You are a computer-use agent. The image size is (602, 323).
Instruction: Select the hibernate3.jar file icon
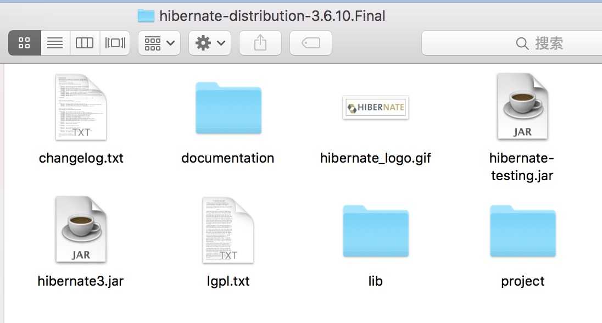[81, 229]
